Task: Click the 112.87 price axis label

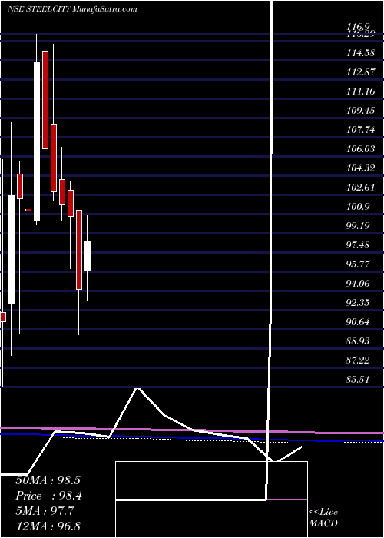Action: pyautogui.click(x=361, y=72)
